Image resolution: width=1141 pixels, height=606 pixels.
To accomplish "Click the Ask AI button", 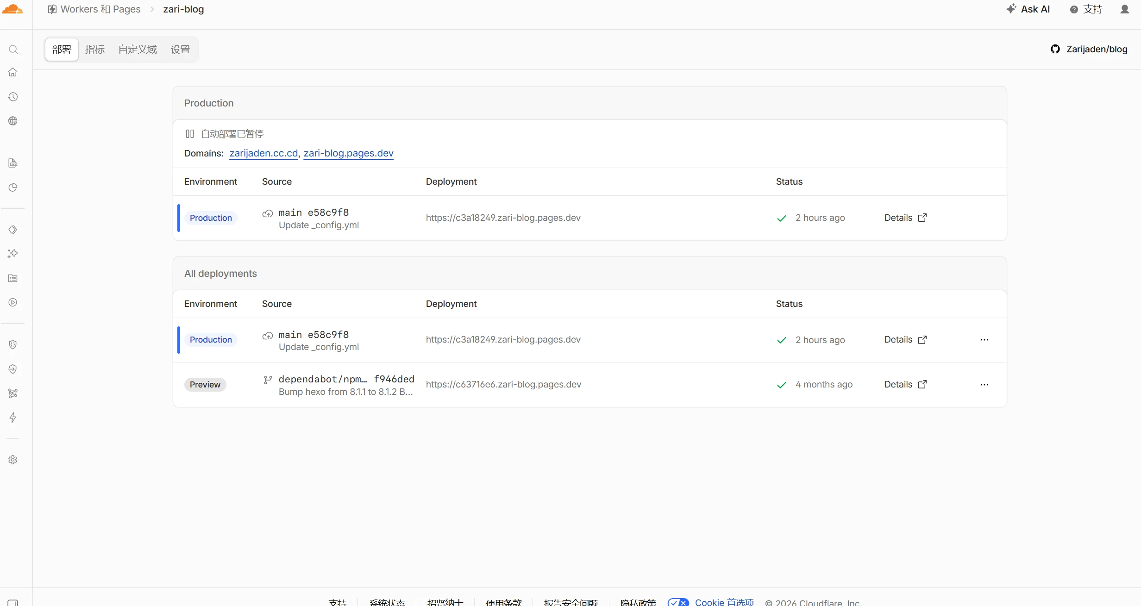I will point(1028,9).
